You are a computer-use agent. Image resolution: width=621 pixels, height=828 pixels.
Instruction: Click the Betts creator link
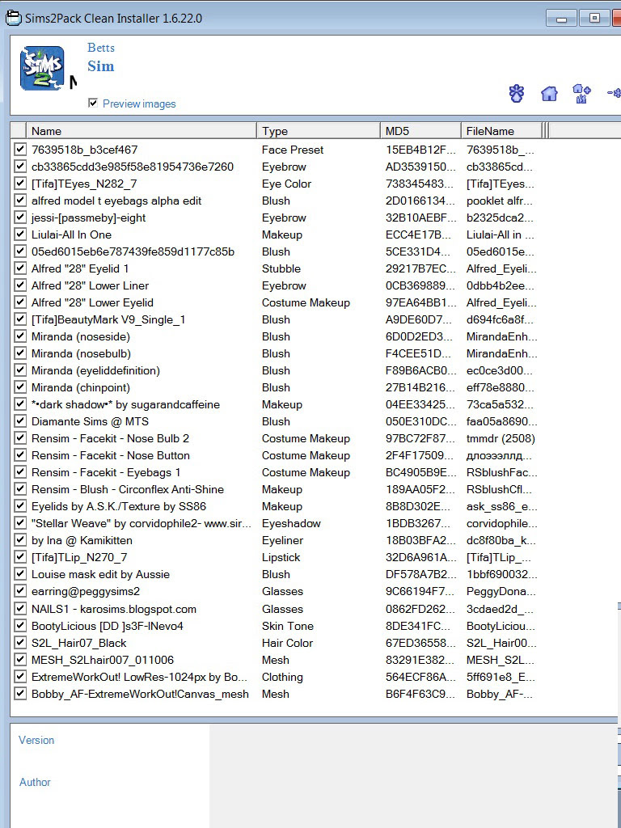coord(101,48)
